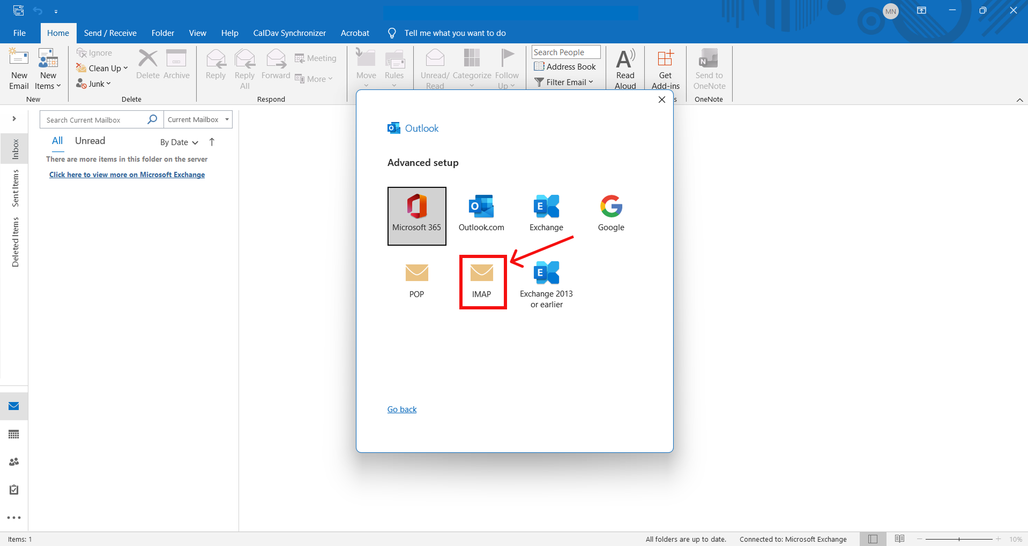The image size is (1028, 546).
Task: Show All messages filter
Action: pos(57,141)
